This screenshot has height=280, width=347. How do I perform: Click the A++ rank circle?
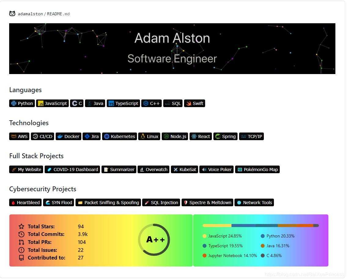[x=154, y=240]
